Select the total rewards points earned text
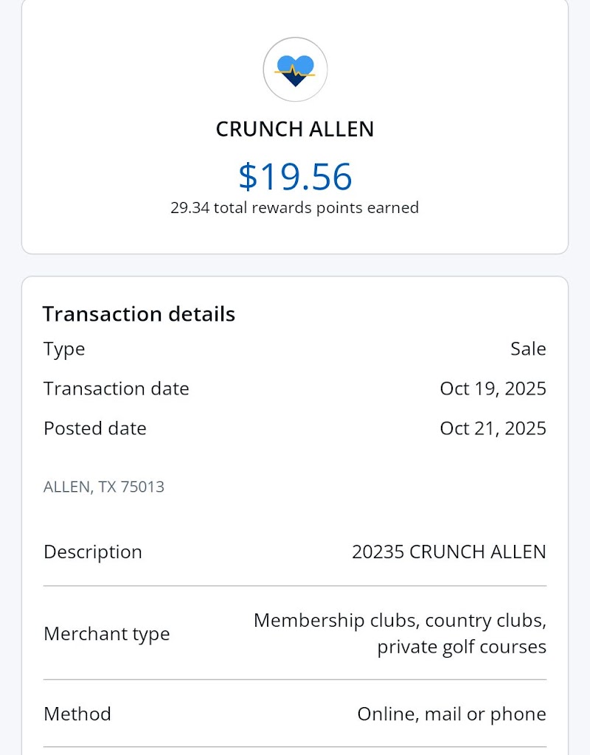This screenshot has height=755, width=590. click(x=295, y=208)
